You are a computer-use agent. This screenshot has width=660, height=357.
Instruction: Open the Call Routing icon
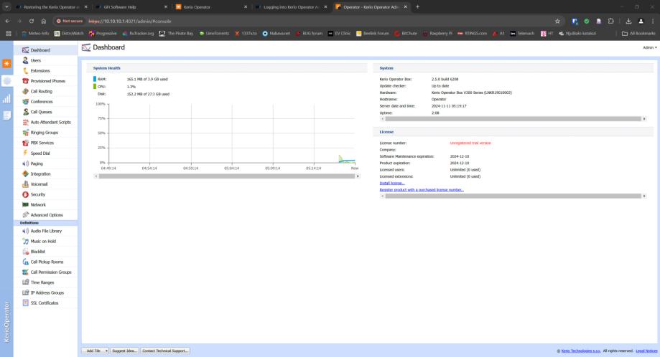(25, 91)
